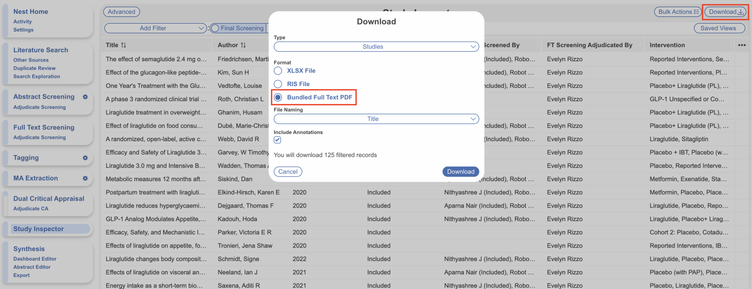Open Nest Settings link

coord(23,30)
